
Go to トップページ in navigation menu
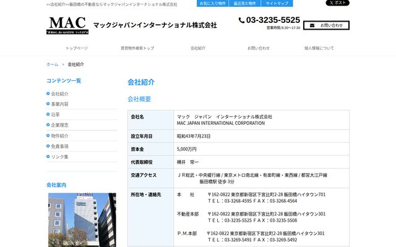pos(77,48)
